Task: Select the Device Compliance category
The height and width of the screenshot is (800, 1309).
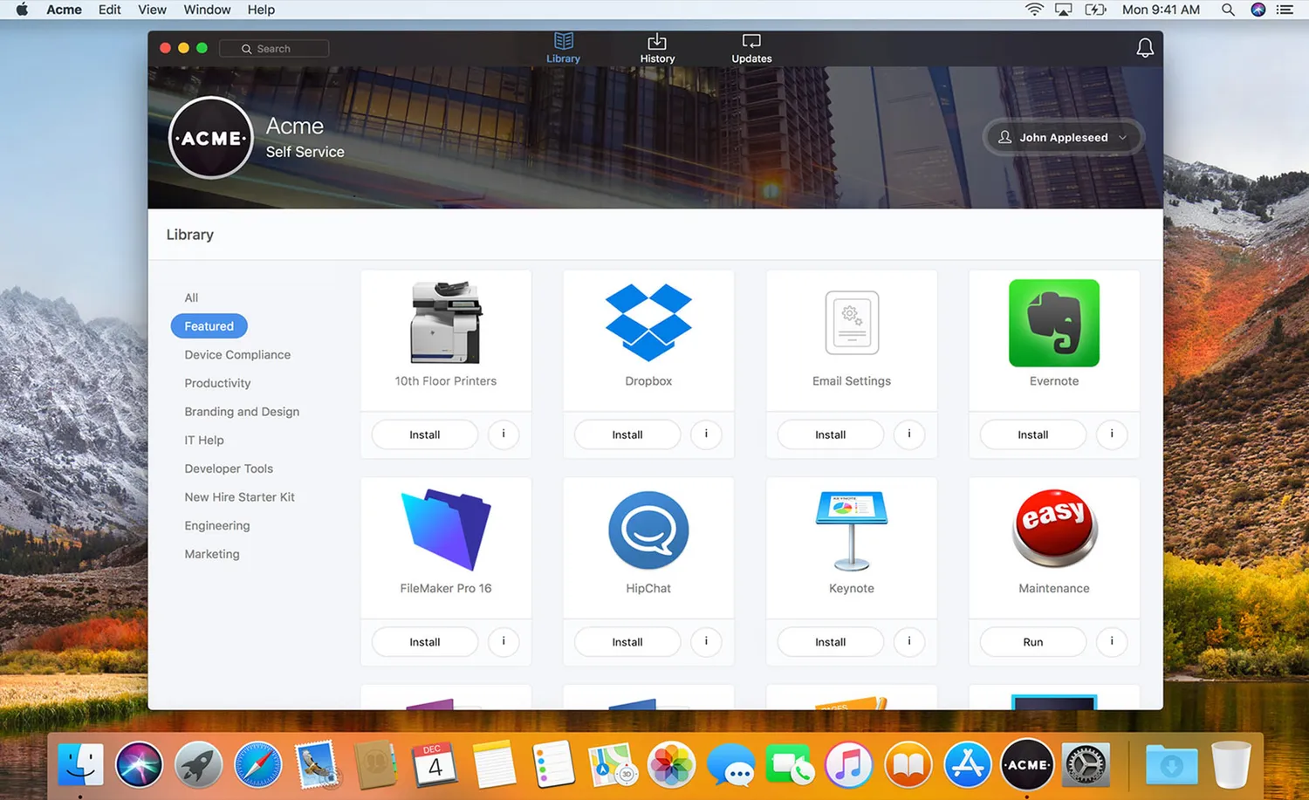Action: [x=237, y=355]
